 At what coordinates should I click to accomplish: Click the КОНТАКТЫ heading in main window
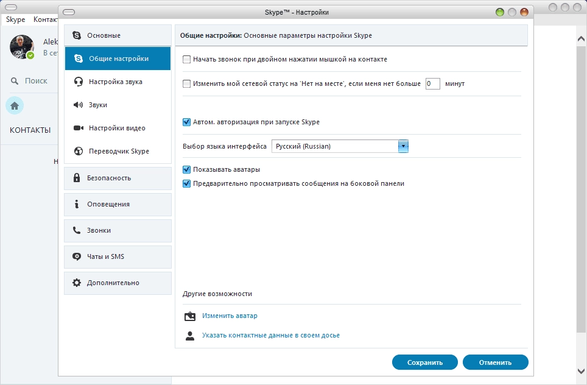pos(30,130)
